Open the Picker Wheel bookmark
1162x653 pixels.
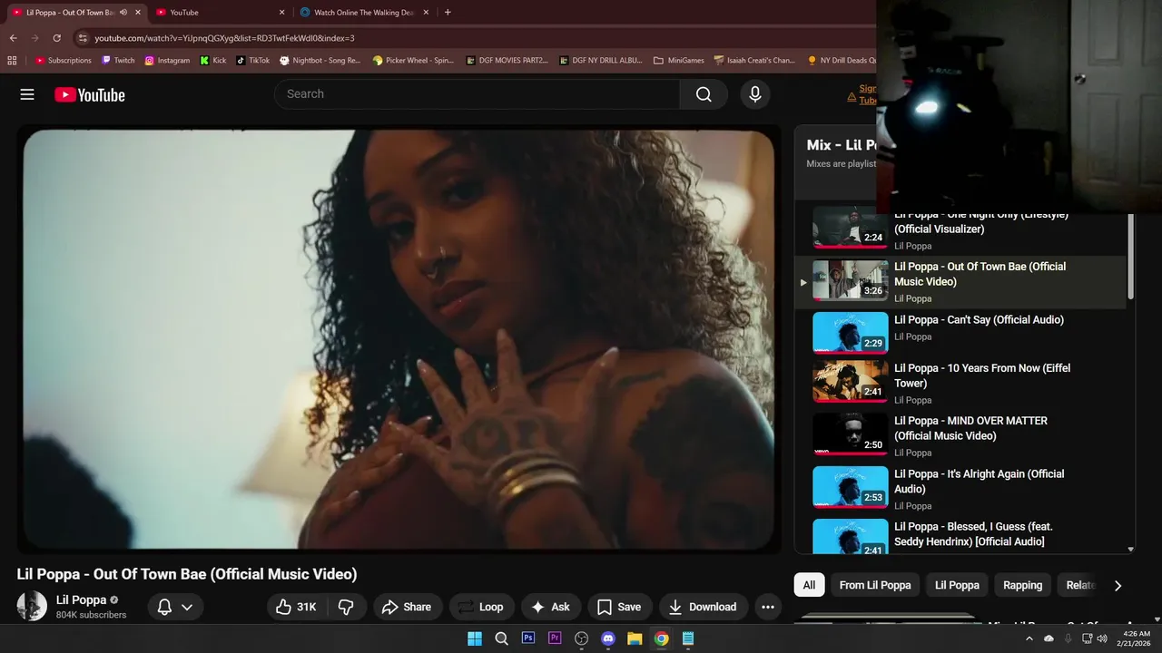tap(413, 61)
